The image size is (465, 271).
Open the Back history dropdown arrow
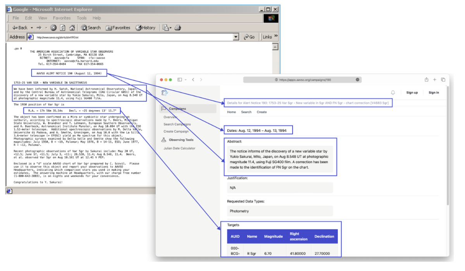32,28
